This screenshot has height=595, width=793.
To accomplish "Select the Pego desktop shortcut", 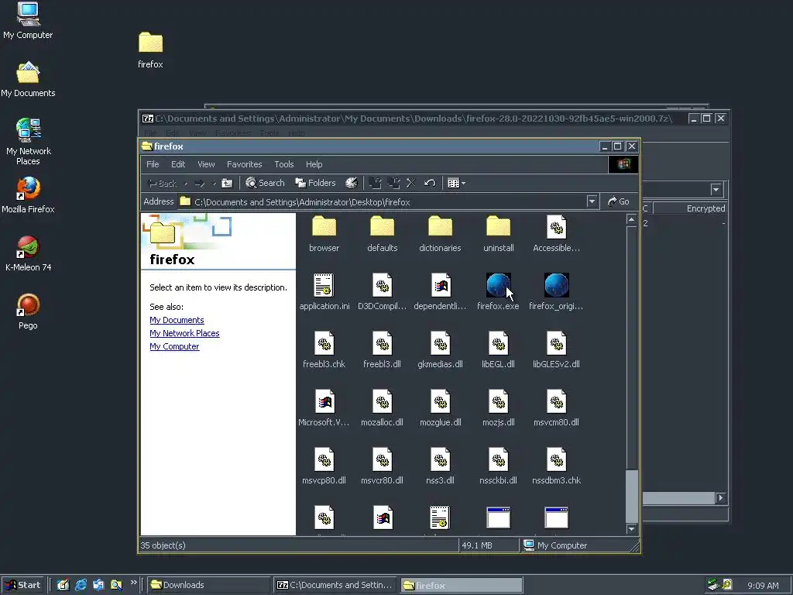I will click(28, 312).
